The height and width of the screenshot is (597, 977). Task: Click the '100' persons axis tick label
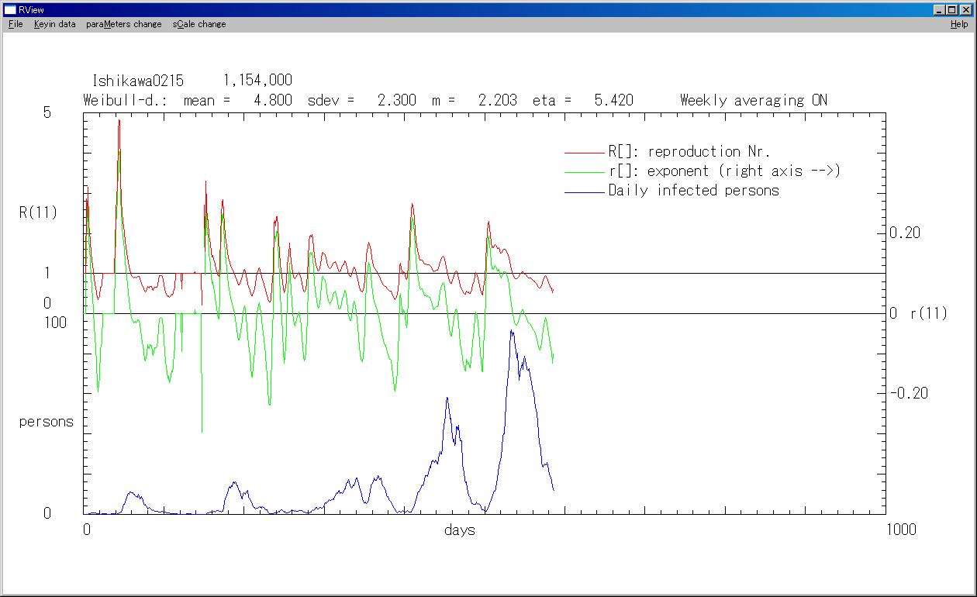pos(56,323)
